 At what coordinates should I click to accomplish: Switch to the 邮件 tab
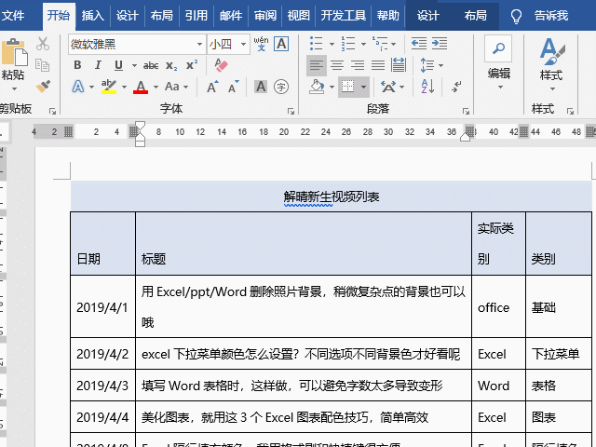(231, 16)
